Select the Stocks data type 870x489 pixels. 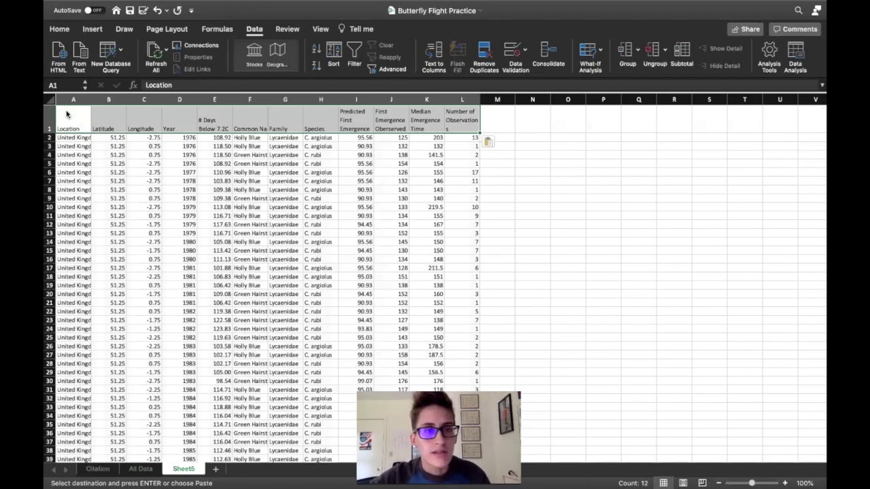[254, 55]
